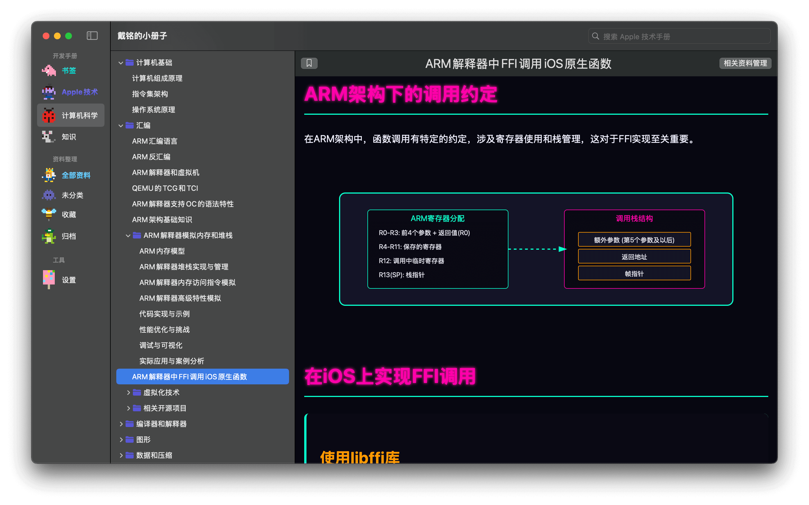Open 操作系统原理 article
The height and width of the screenshot is (505, 809).
[153, 109]
